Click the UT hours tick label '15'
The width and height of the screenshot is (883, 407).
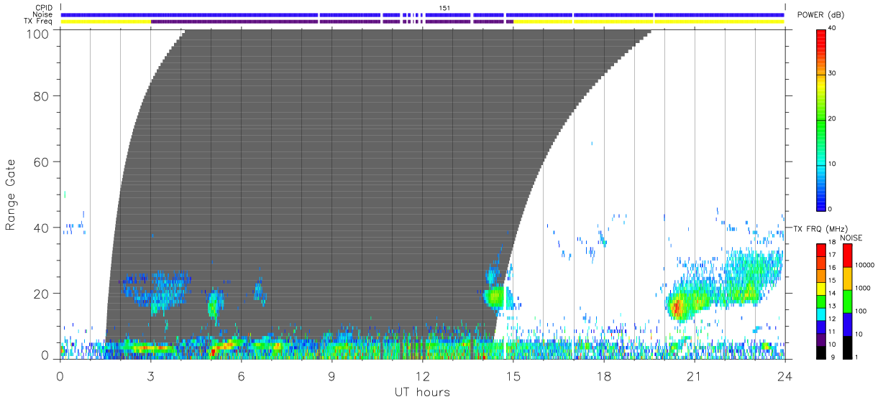click(513, 376)
